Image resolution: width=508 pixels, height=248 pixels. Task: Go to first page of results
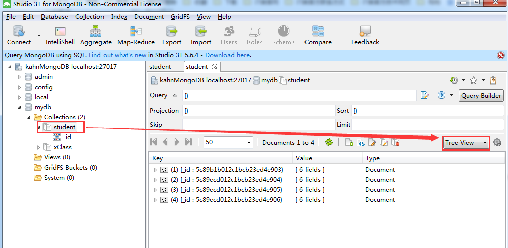154,142
